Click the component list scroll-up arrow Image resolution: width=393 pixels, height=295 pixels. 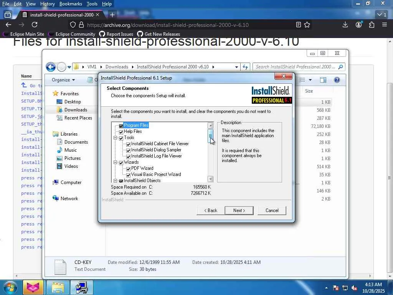pos(211,126)
